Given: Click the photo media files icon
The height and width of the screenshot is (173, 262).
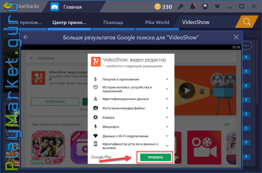Looking at the screenshot, I should 95,108.
